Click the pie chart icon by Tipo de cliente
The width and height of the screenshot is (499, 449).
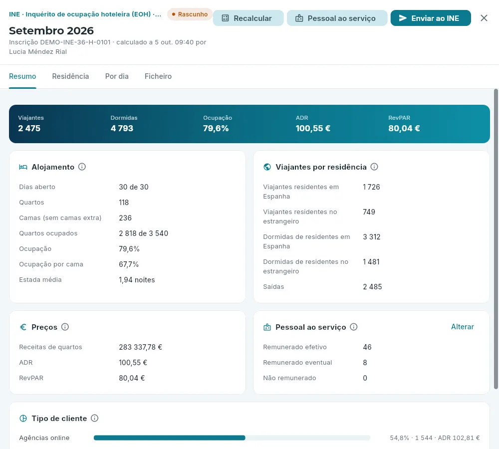click(x=23, y=419)
